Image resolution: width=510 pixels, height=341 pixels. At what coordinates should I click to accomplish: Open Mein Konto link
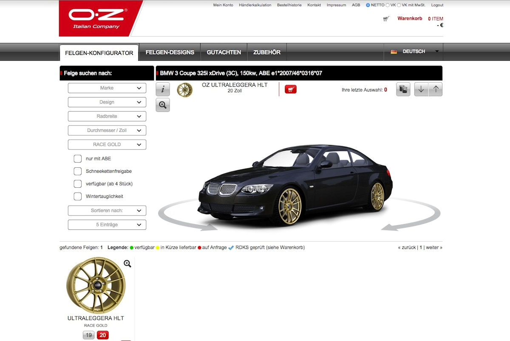point(223,5)
